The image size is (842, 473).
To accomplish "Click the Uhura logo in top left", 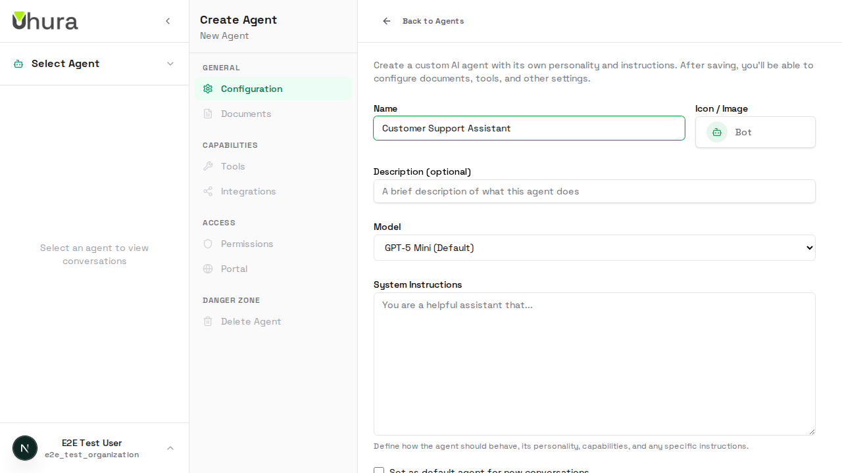I will pyautogui.click(x=45, y=20).
